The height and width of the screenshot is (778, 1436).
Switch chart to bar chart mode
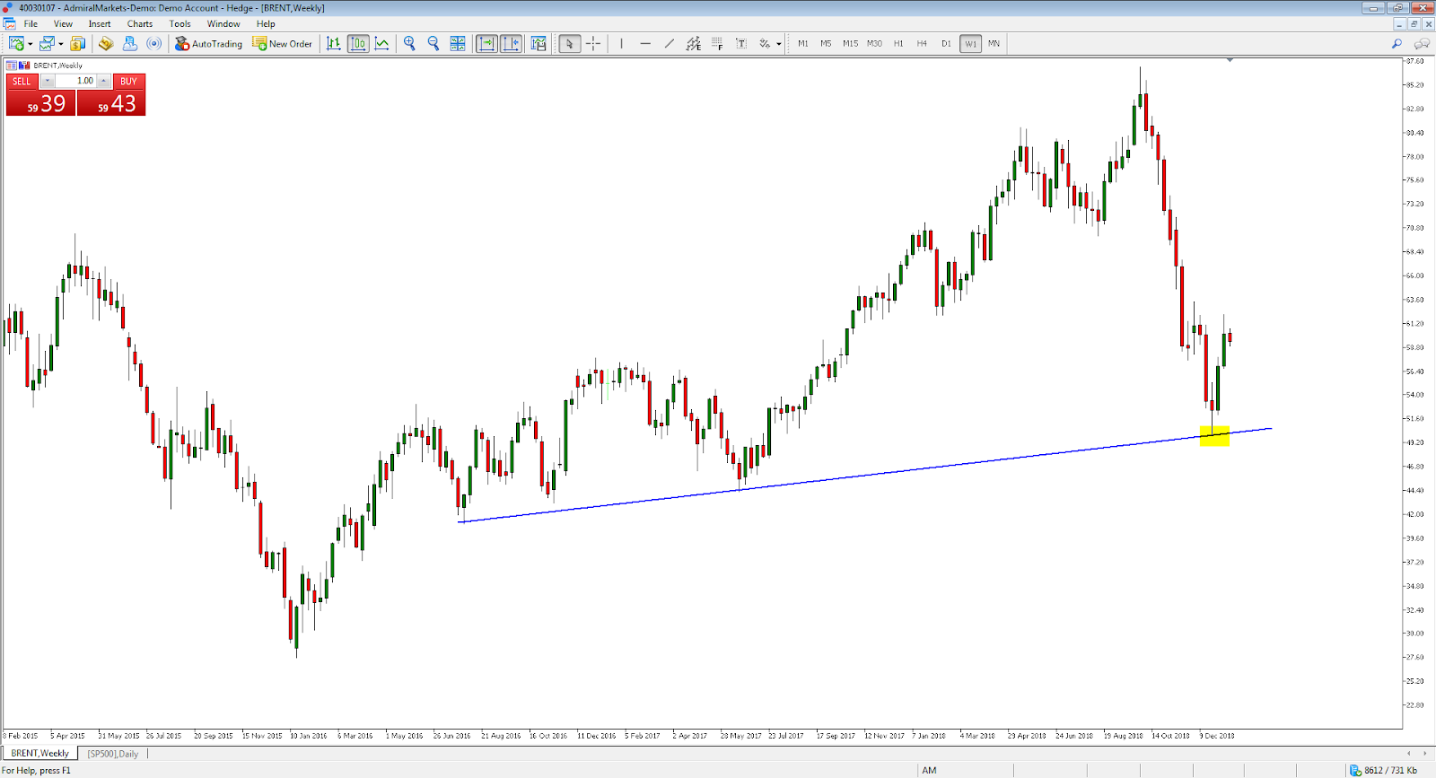coord(334,43)
